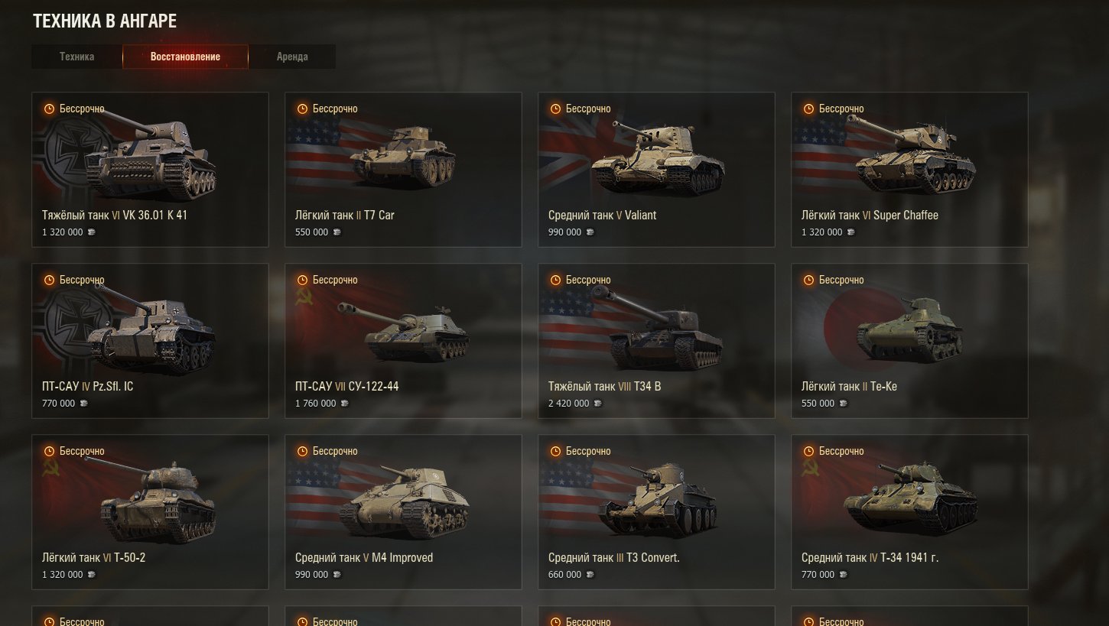Image resolution: width=1109 pixels, height=626 pixels.
Task: Switch to the Техника tab
Action: click(x=77, y=57)
